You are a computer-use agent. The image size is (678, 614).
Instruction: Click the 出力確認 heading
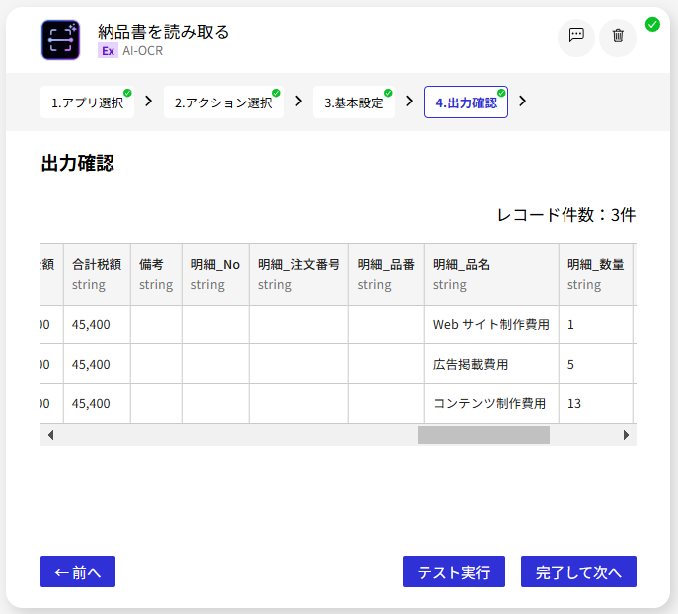77,164
